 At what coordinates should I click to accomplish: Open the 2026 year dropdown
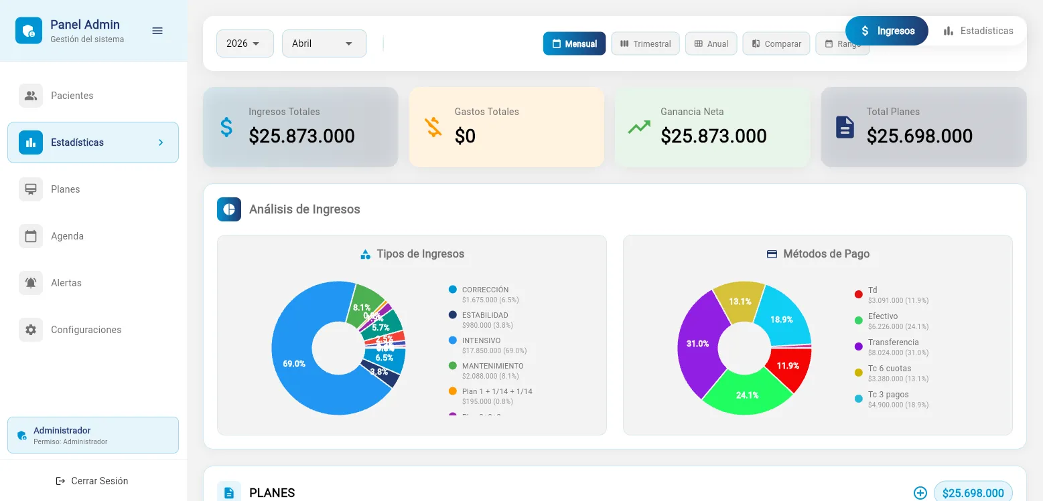[245, 43]
